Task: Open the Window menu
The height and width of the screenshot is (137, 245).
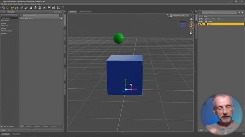Action: click(33, 4)
